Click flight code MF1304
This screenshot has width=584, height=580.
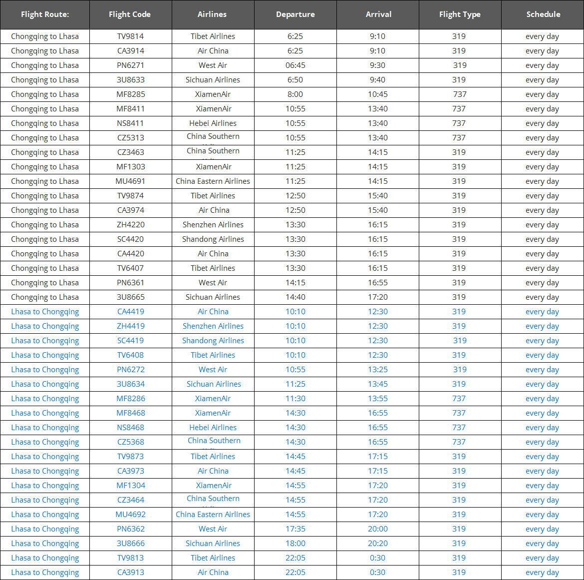tap(131, 486)
